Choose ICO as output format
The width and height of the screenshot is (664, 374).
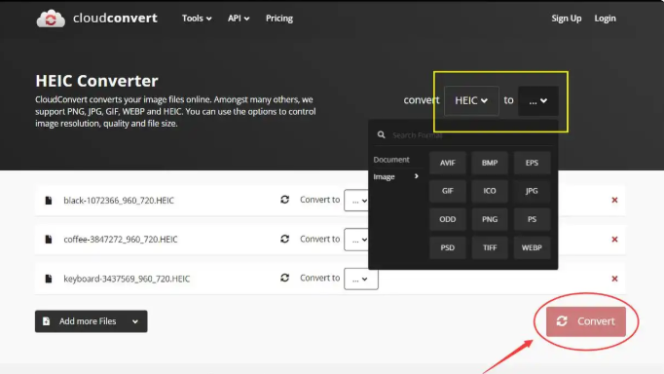[x=490, y=191]
